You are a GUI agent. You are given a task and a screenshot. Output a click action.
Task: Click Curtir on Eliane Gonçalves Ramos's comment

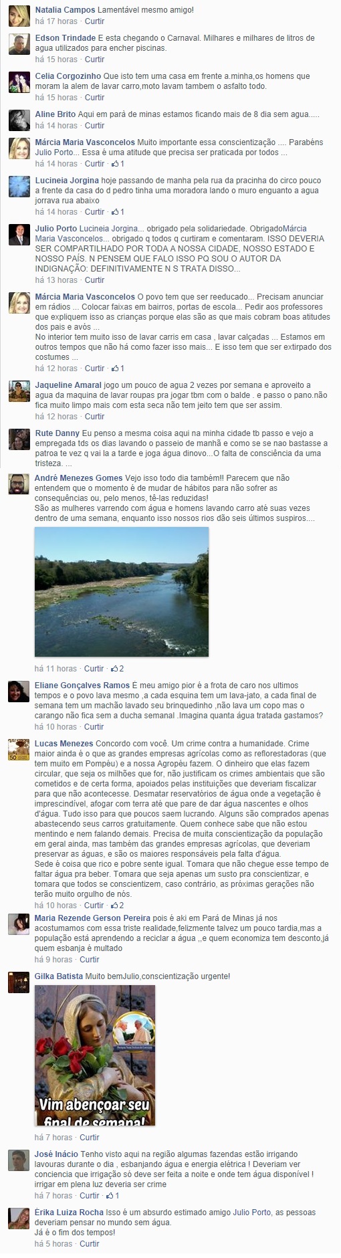point(94,727)
